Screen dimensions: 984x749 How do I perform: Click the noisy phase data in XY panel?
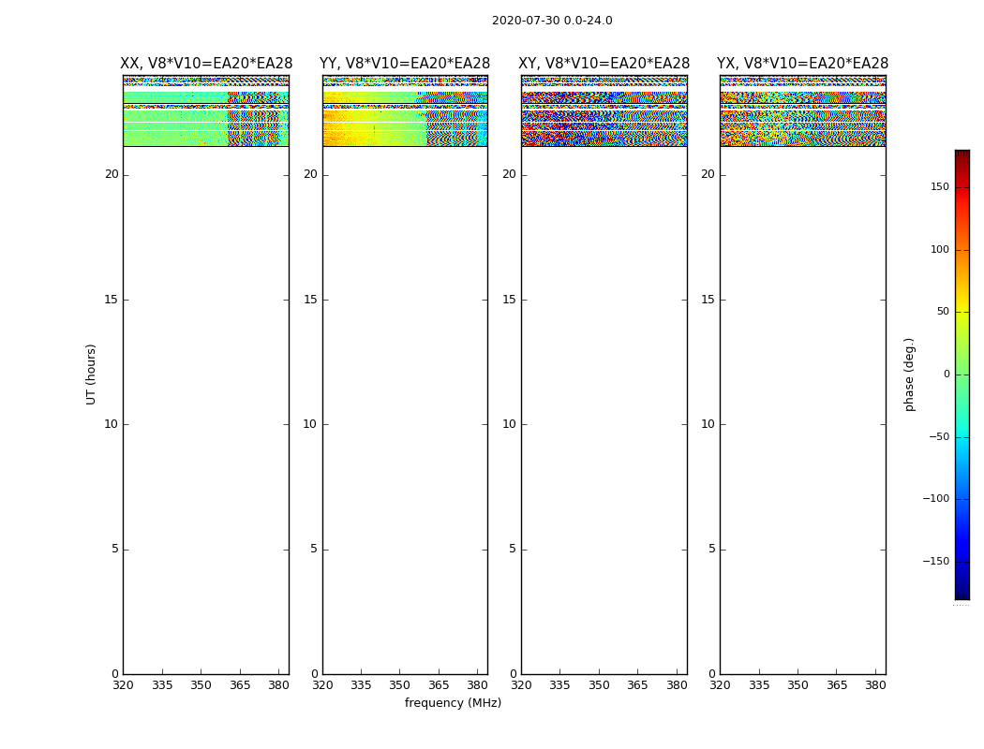tap(604, 122)
